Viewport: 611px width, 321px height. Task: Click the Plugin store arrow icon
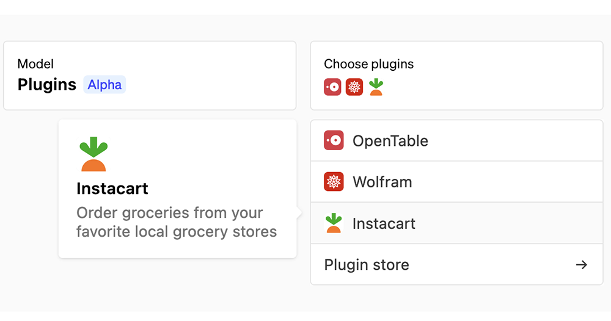coord(582,265)
